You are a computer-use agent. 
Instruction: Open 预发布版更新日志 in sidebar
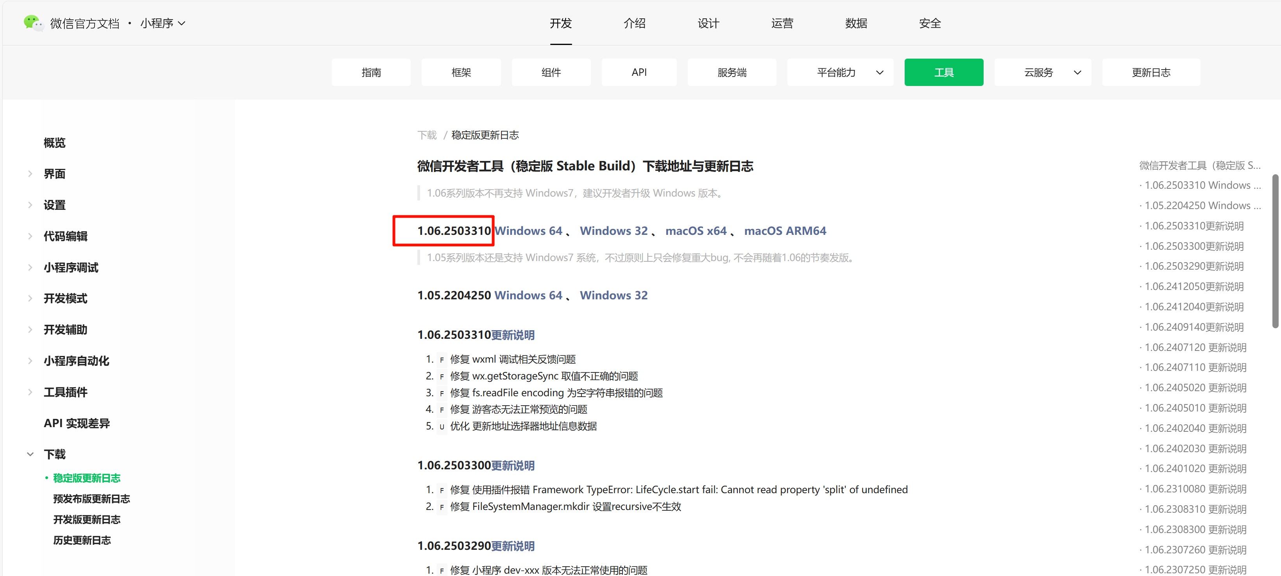pos(91,499)
